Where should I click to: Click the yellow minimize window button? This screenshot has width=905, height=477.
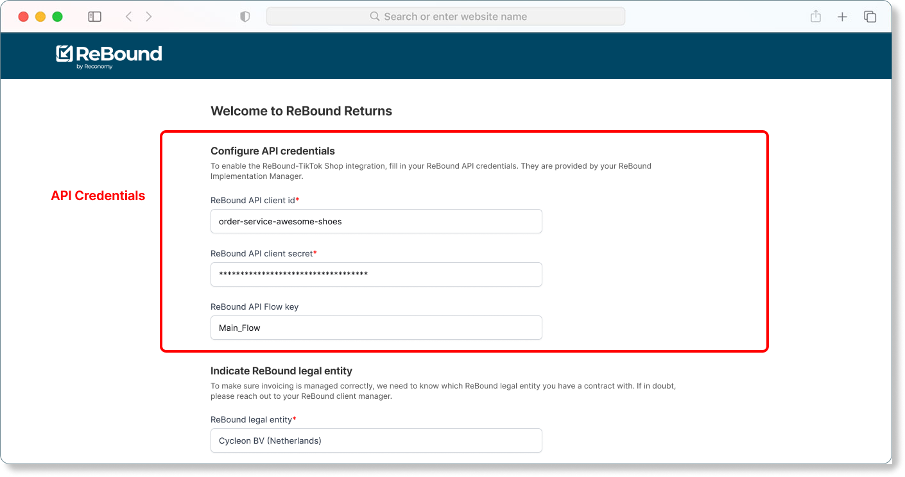40,17
